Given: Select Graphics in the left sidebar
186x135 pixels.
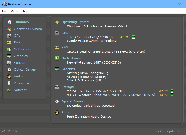Looking at the screenshot, I should pos(21,56).
